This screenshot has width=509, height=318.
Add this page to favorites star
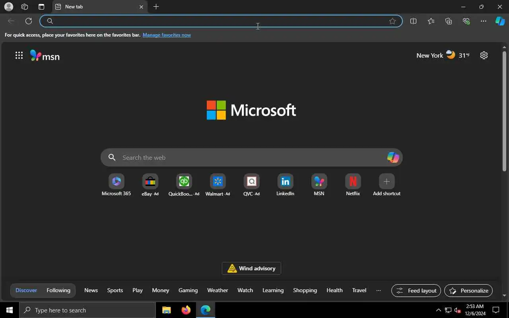pyautogui.click(x=392, y=21)
